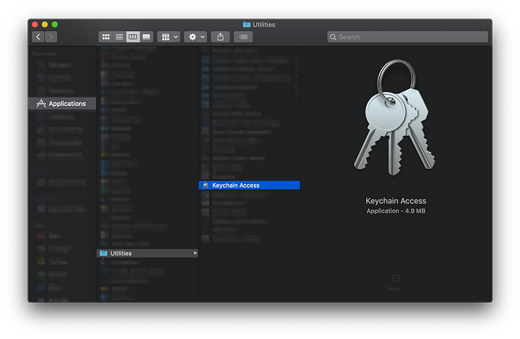The image size is (520, 339).
Task: Click the Share button
Action: [220, 37]
